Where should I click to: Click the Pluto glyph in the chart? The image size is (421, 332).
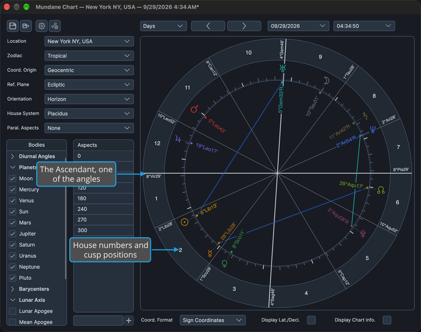click(x=363, y=234)
